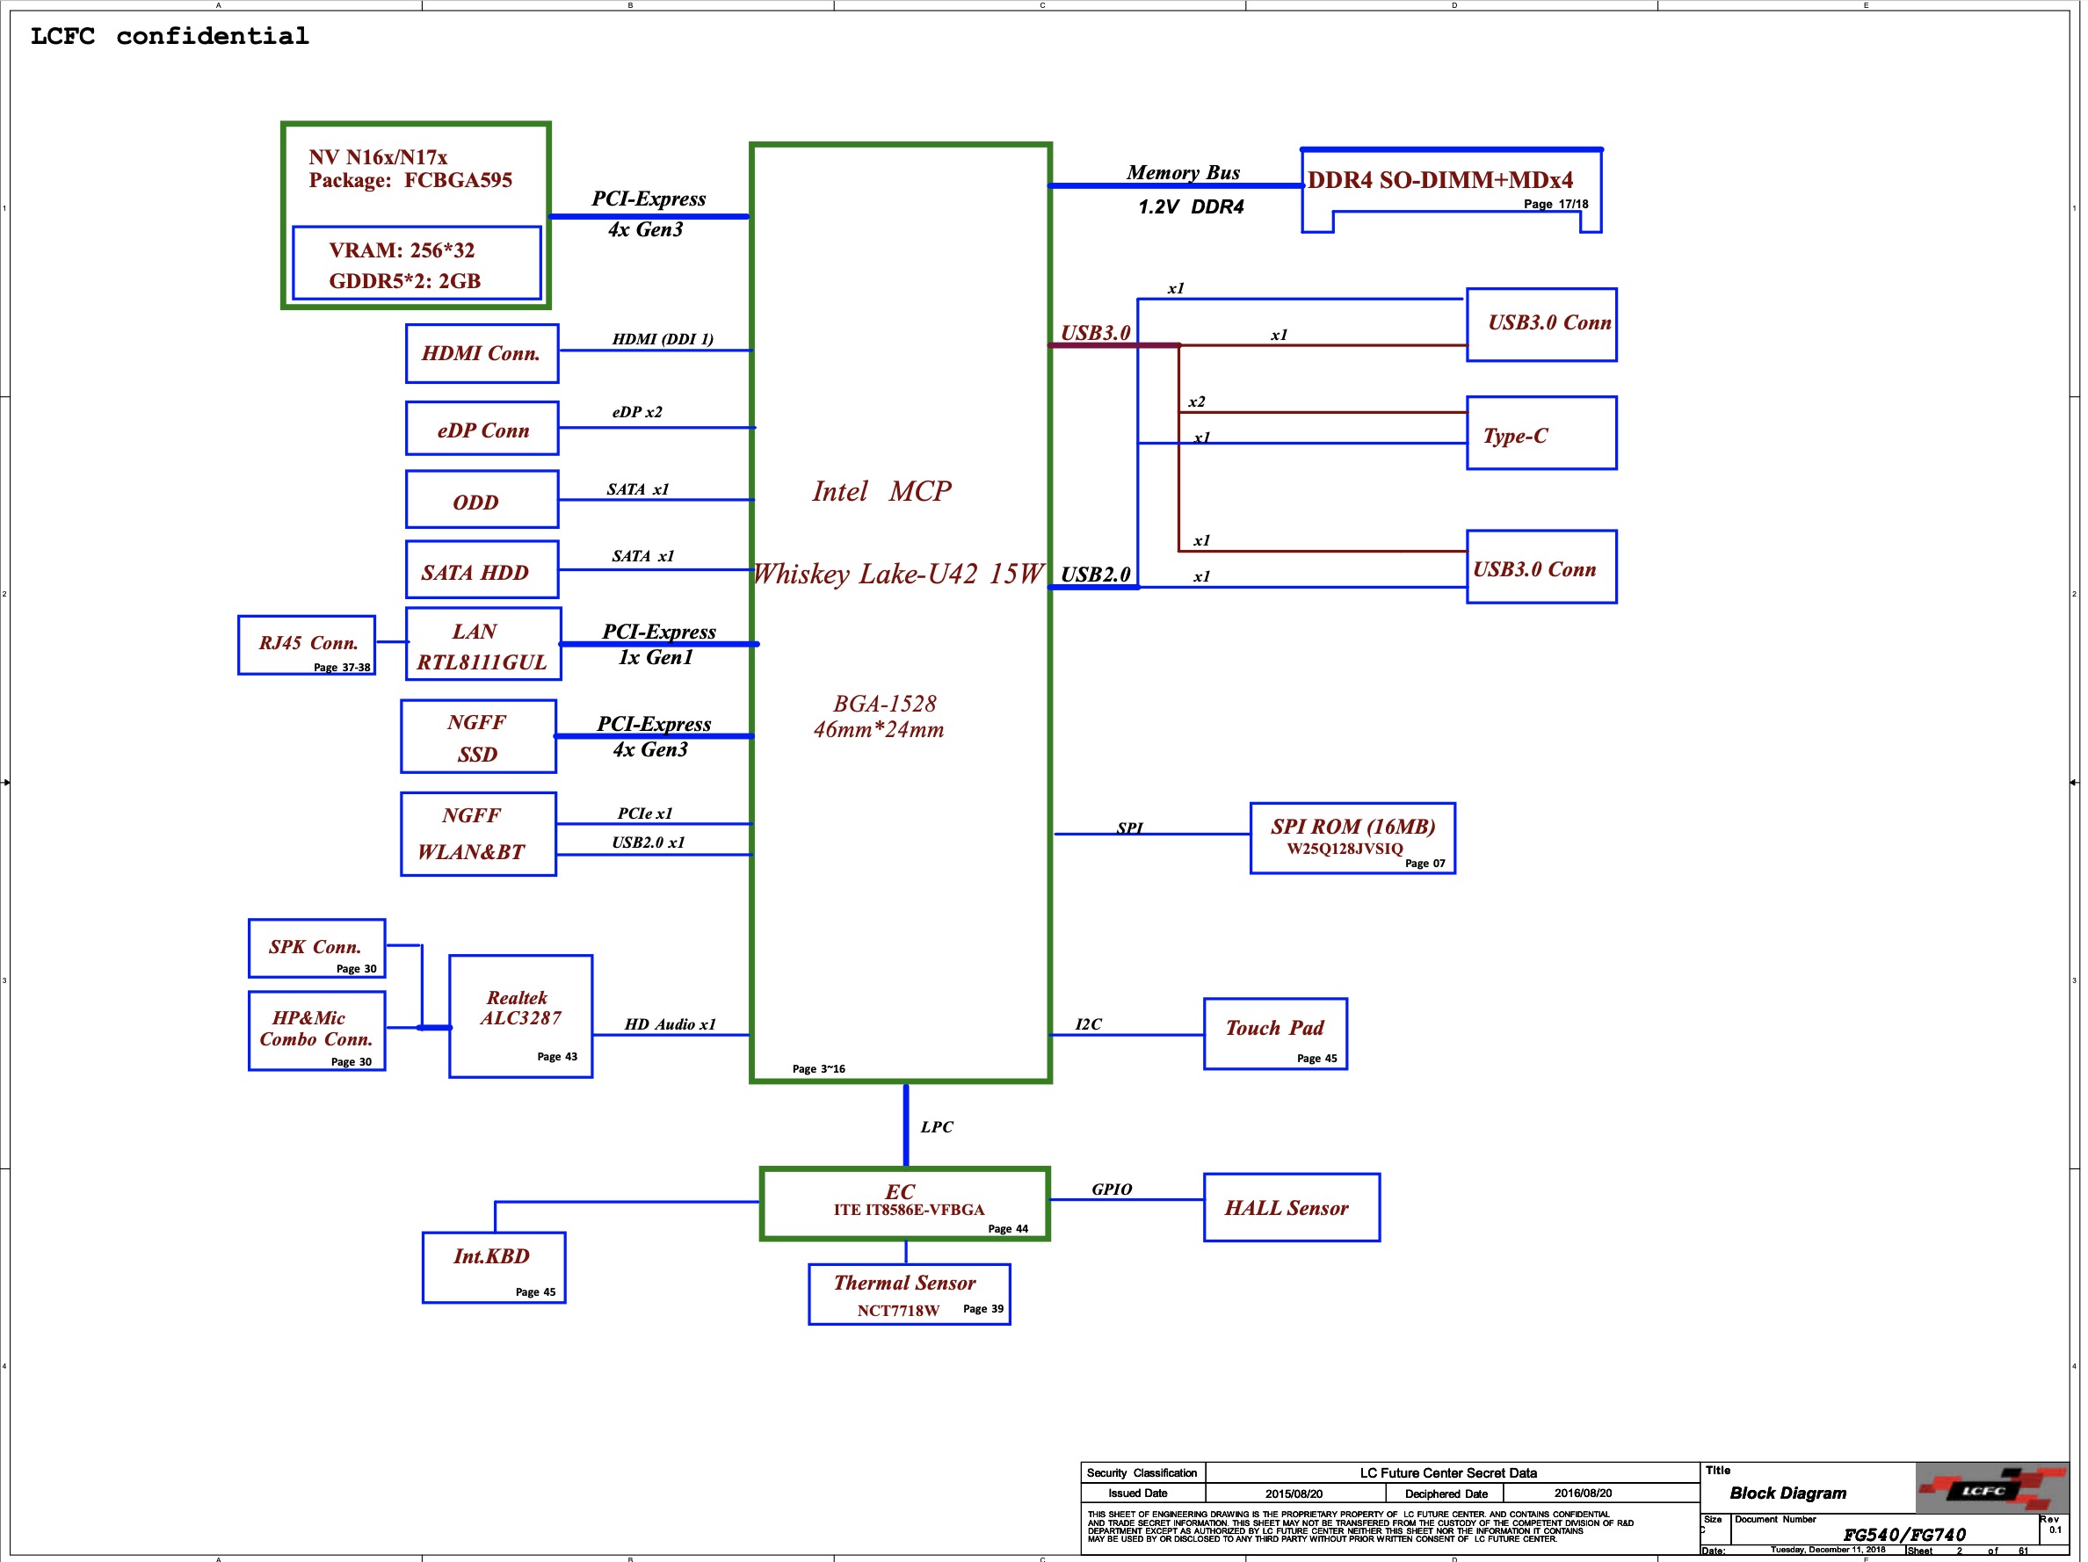Click the "NGFF SSD" block
Screen dimensions: 2088x1562
tap(479, 736)
